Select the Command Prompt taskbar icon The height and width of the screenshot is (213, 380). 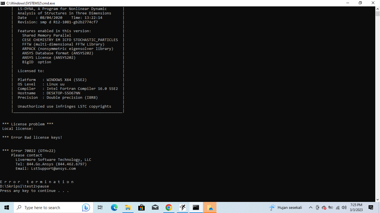196,207
